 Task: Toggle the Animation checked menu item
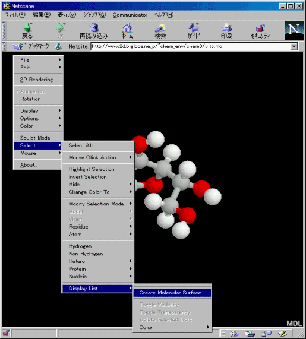coord(38,91)
